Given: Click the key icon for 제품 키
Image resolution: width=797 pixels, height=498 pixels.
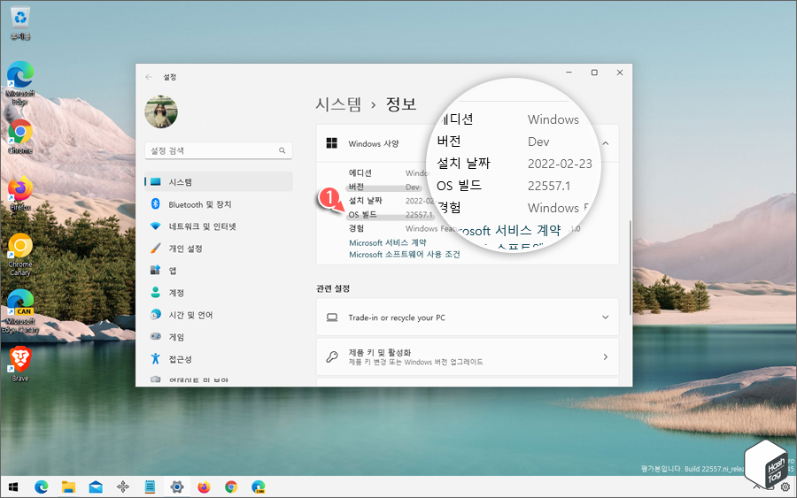Looking at the screenshot, I should (332, 356).
